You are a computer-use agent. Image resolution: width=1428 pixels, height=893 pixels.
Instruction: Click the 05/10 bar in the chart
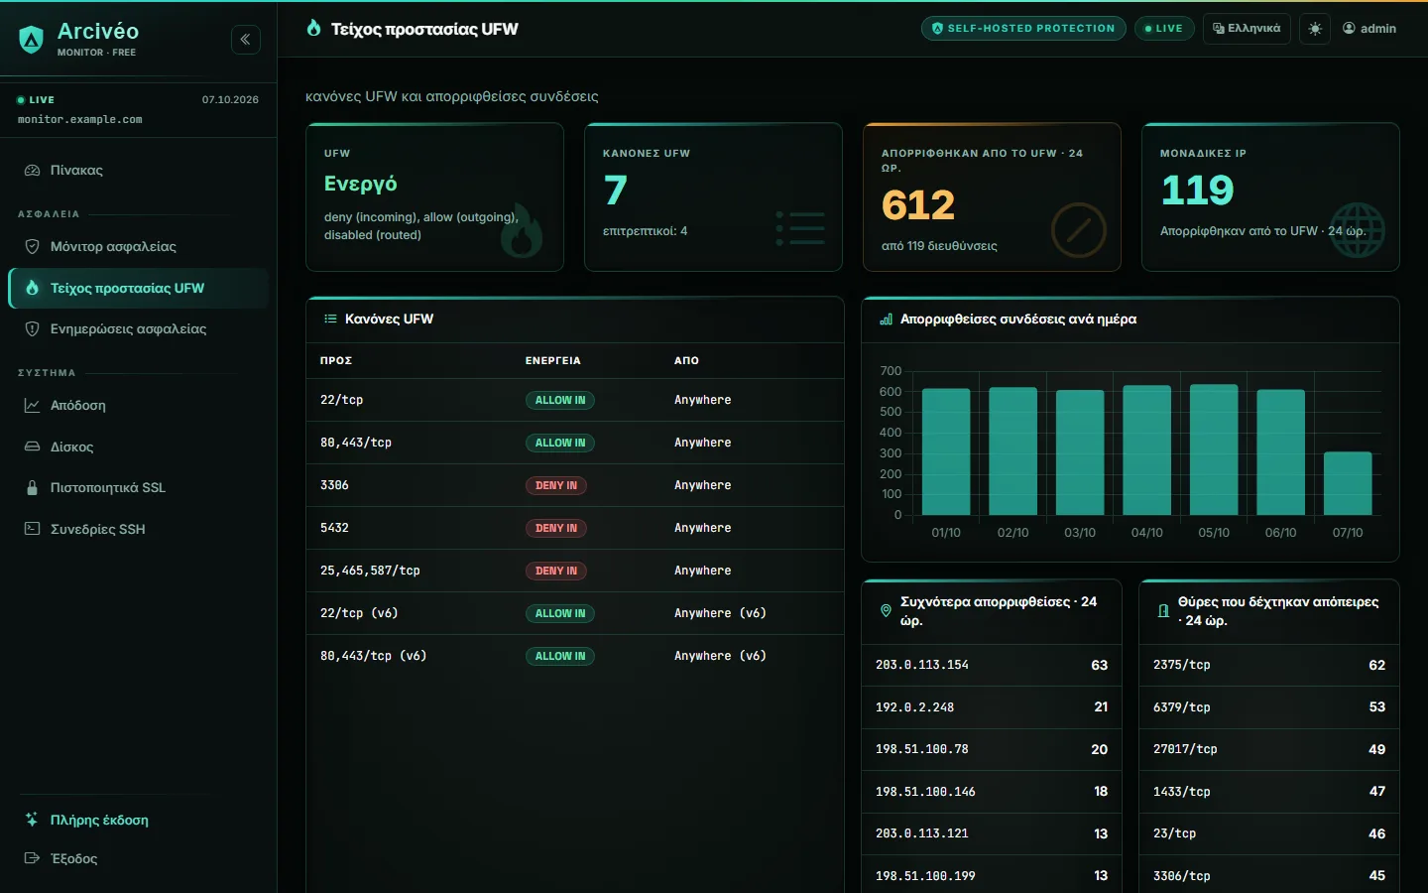(x=1214, y=449)
